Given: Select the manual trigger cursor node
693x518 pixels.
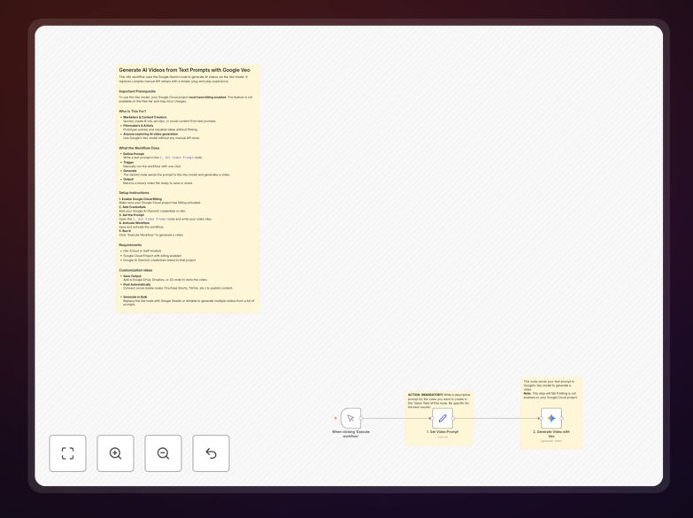Looking at the screenshot, I should pyautogui.click(x=350, y=418).
